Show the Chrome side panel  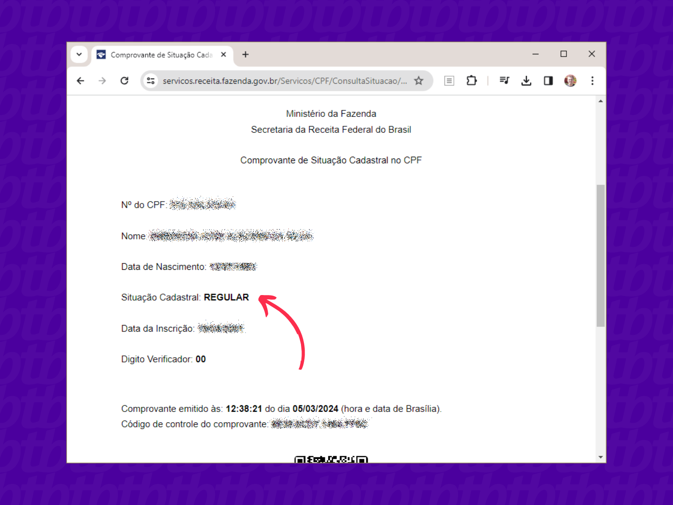pos(548,80)
